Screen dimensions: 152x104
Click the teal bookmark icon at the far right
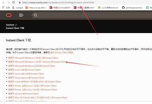[x=147, y=8]
